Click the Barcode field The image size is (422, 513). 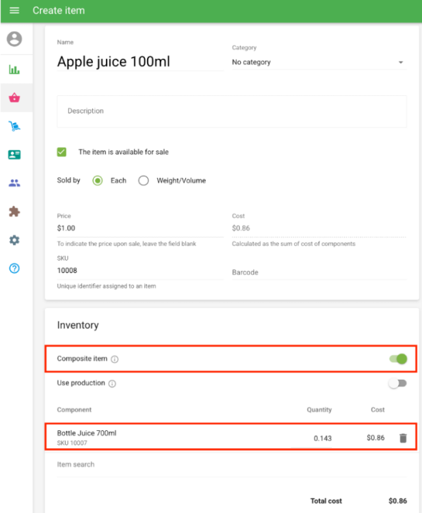pos(319,272)
